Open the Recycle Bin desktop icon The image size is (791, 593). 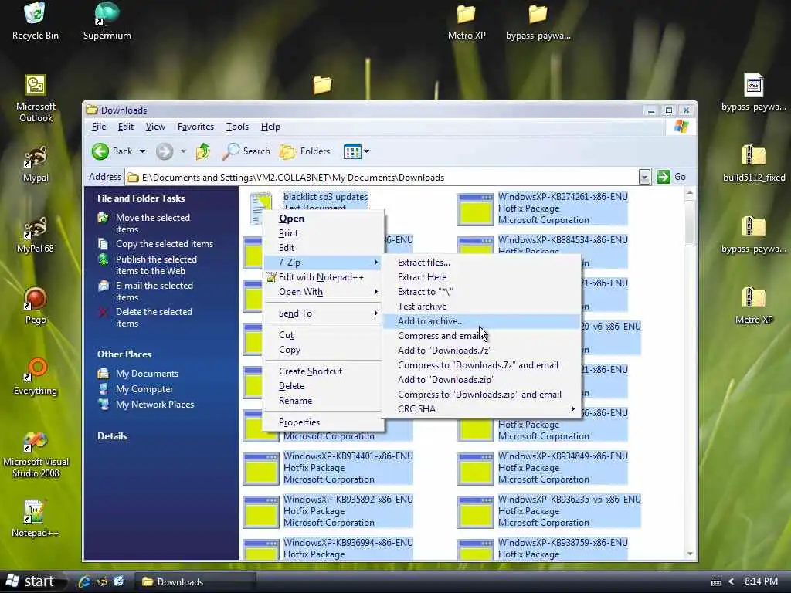pyautogui.click(x=35, y=21)
